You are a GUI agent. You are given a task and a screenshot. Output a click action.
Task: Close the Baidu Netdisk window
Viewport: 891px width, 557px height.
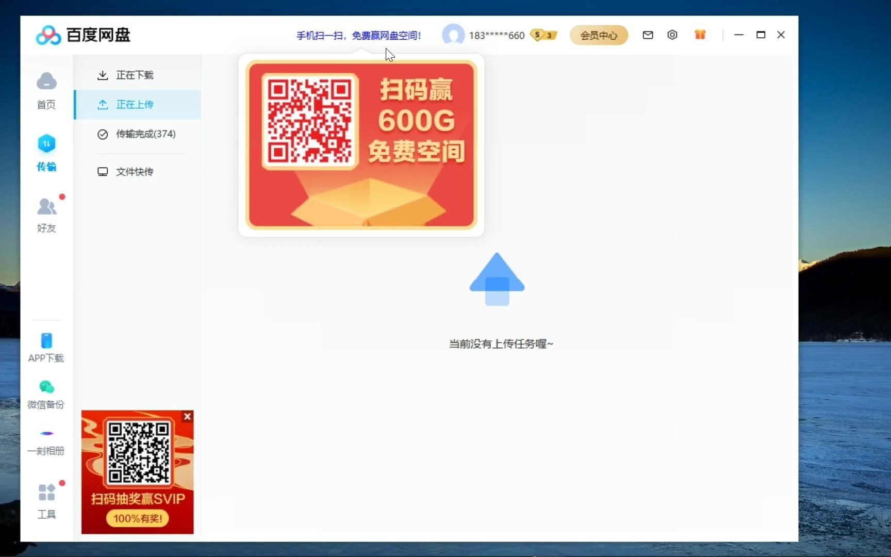[781, 35]
